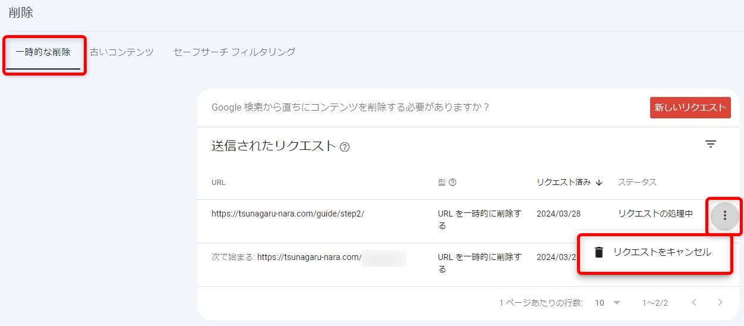744x326 pixels.
Task: Select リクエストをキャンセル from the context menu
Action: coord(661,252)
